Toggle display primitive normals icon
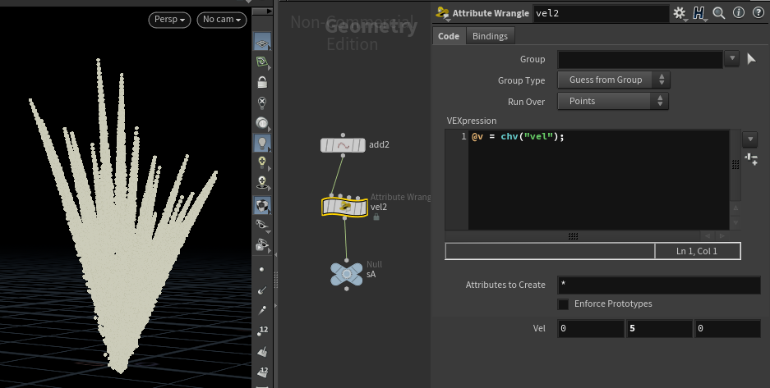Screen dimensions: 770x388 [x=262, y=351]
